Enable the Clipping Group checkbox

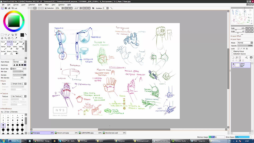click(x=232, y=51)
